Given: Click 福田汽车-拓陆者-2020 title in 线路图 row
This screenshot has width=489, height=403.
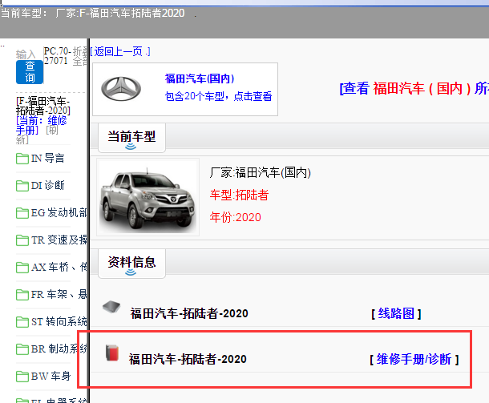Looking at the screenshot, I should [189, 313].
